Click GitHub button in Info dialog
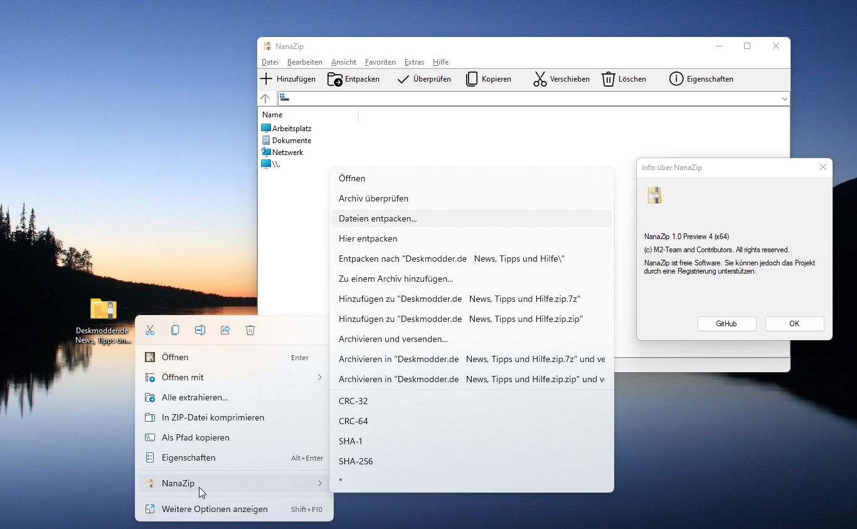Image resolution: width=857 pixels, height=529 pixels. click(727, 324)
